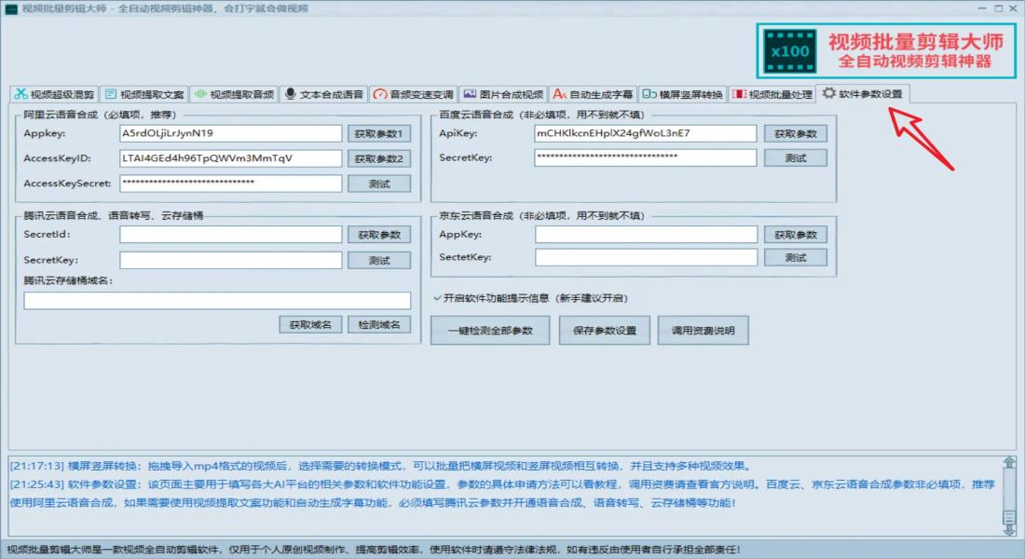This screenshot has height=559, width=1025.
Task: Click 检测域名 button
Action: (379, 324)
